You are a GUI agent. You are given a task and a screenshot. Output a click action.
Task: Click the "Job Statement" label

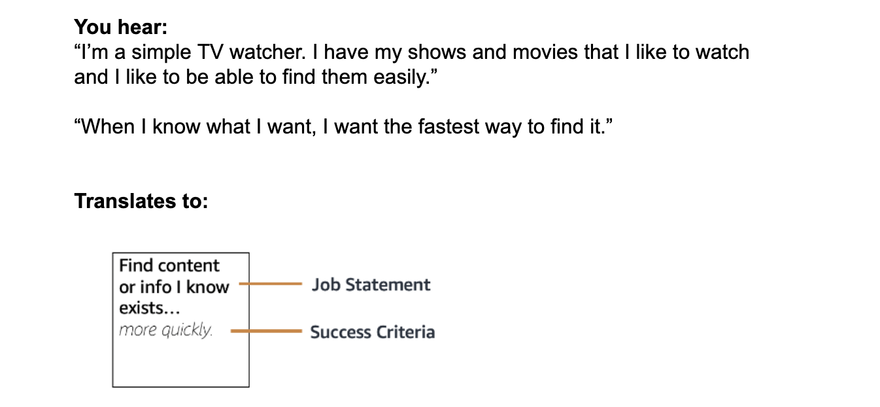tap(371, 285)
